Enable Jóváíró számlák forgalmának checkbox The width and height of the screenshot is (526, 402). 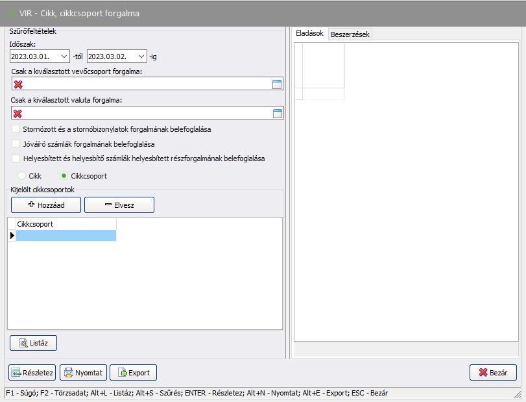point(16,144)
